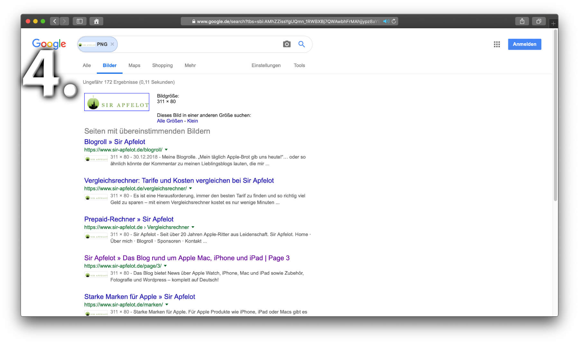Open the Safari share menu
This screenshot has width=579, height=344.
click(522, 21)
